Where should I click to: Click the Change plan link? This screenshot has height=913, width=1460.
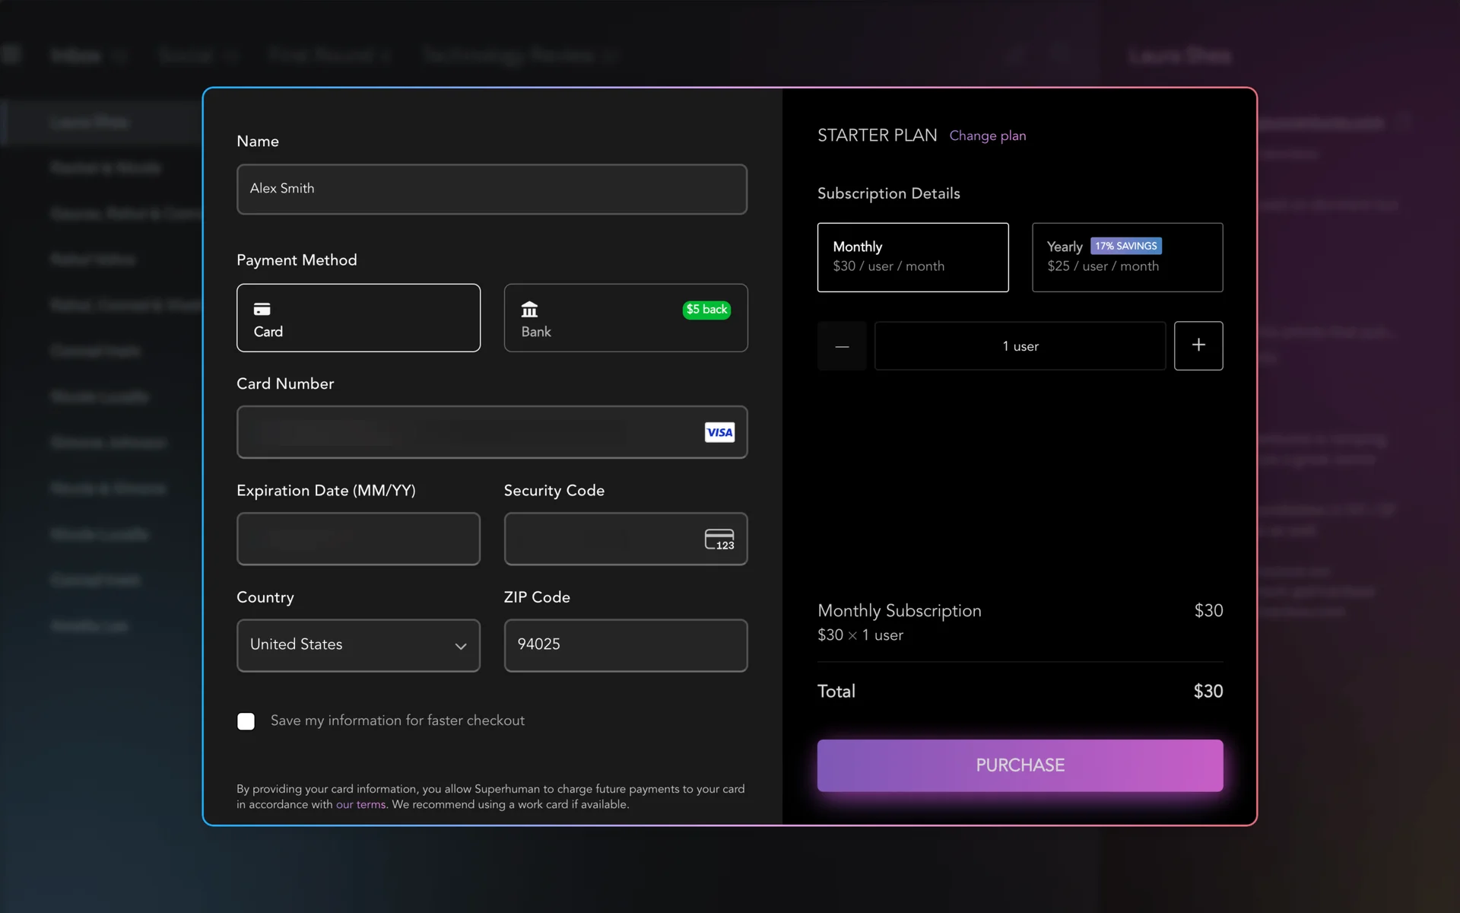[987, 135]
